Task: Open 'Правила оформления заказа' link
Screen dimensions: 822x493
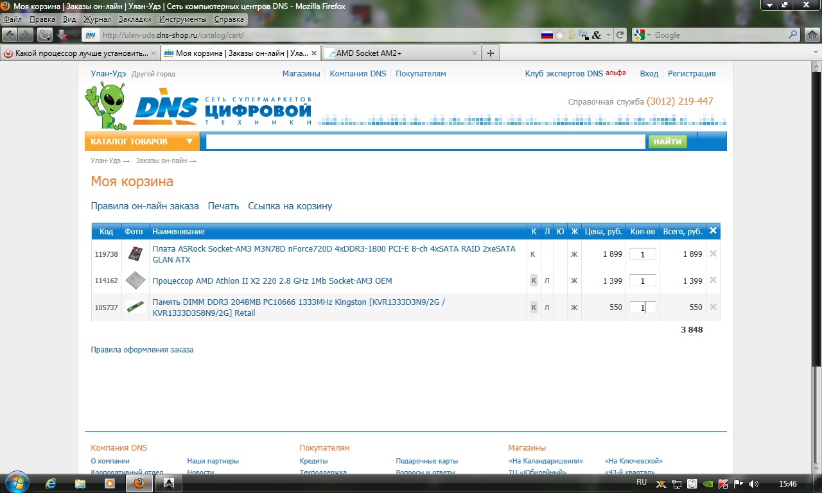Action: pos(142,350)
